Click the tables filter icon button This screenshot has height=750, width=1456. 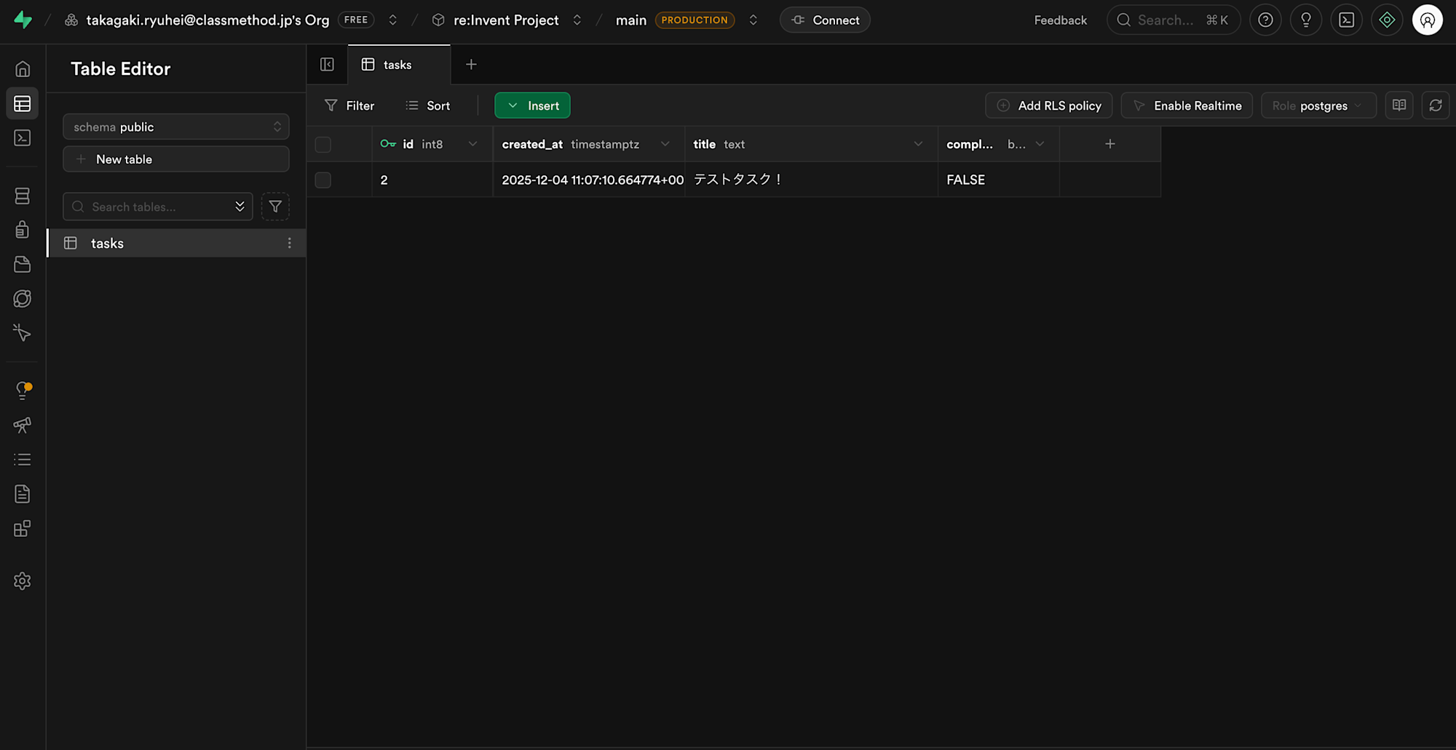275,207
